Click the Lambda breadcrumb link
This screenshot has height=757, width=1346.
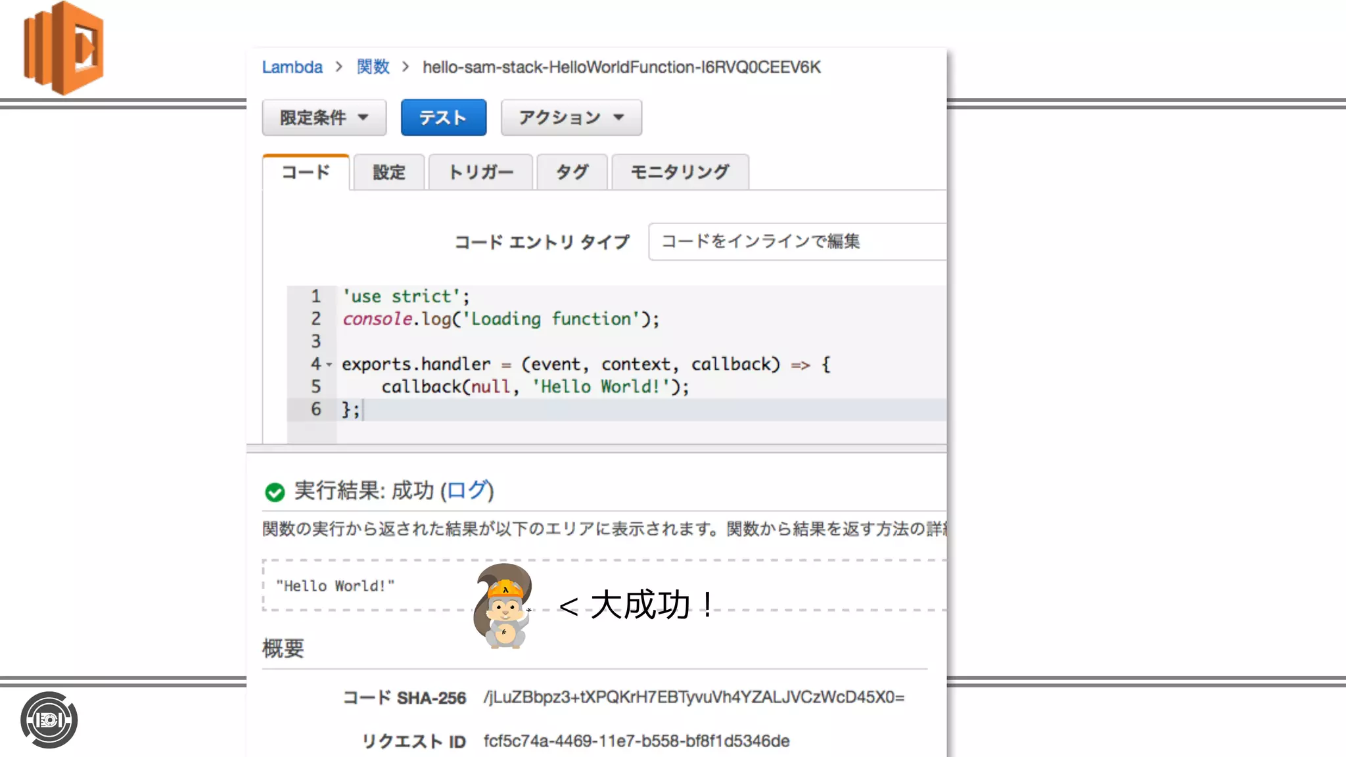pyautogui.click(x=292, y=67)
